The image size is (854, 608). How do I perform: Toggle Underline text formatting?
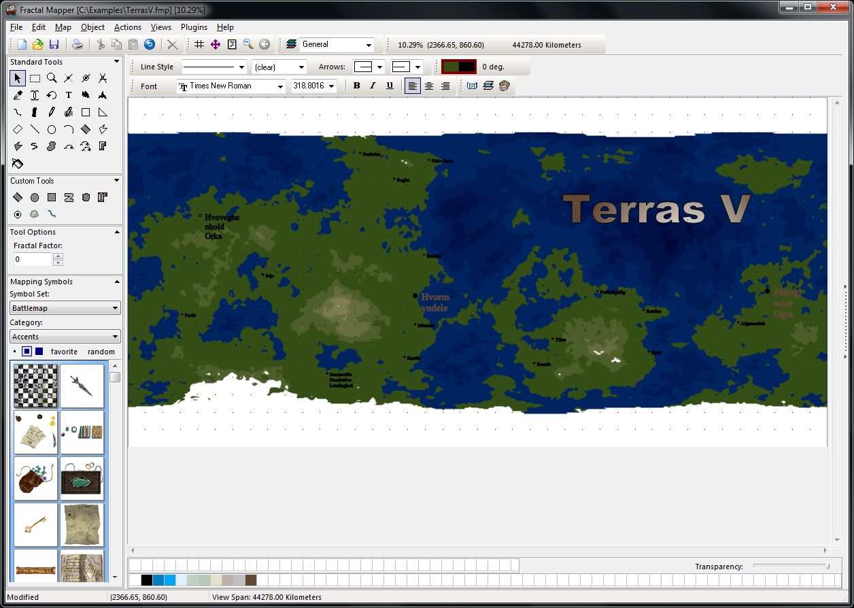[x=390, y=86]
